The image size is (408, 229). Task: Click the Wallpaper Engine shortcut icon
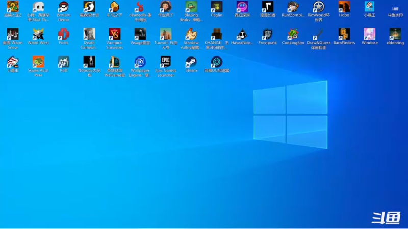point(140,62)
